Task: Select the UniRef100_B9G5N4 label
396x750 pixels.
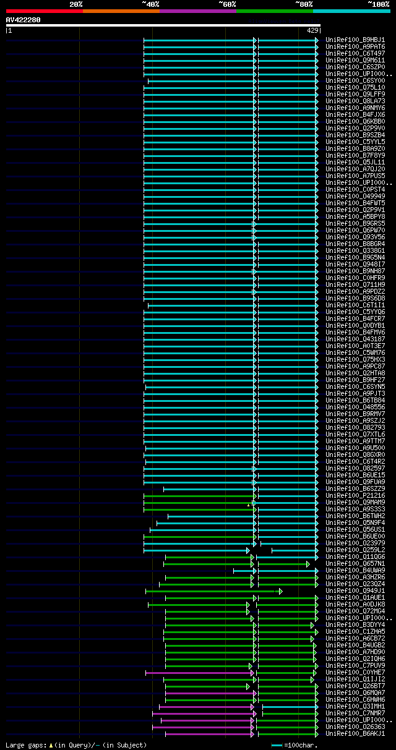Action: [x=355, y=257]
